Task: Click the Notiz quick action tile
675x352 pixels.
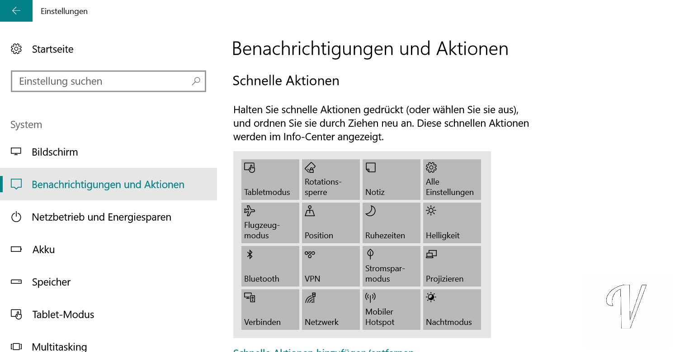Action: click(x=391, y=179)
